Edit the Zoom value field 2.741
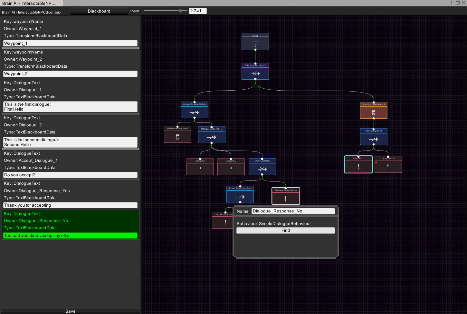This screenshot has height=314, width=467. pyautogui.click(x=198, y=11)
